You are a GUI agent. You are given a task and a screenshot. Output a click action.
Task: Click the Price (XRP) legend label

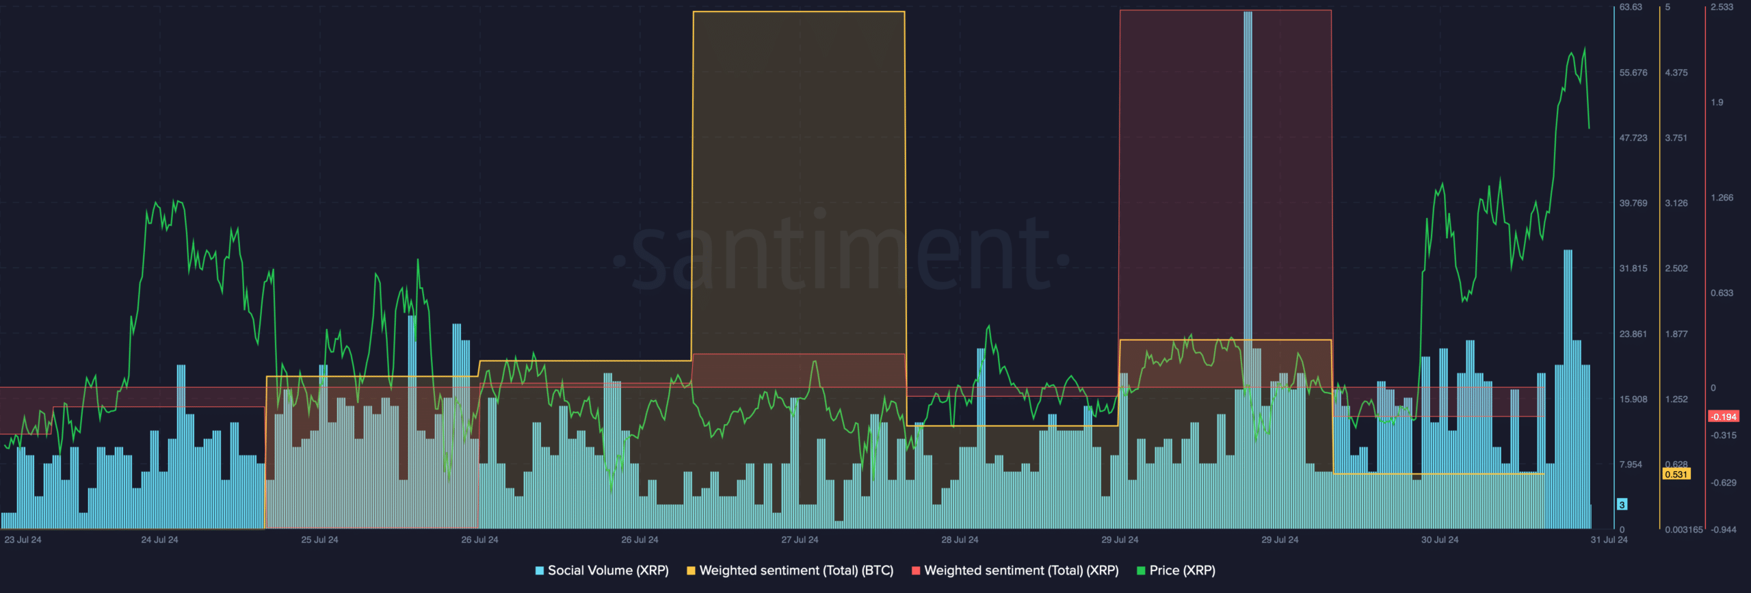click(1182, 570)
